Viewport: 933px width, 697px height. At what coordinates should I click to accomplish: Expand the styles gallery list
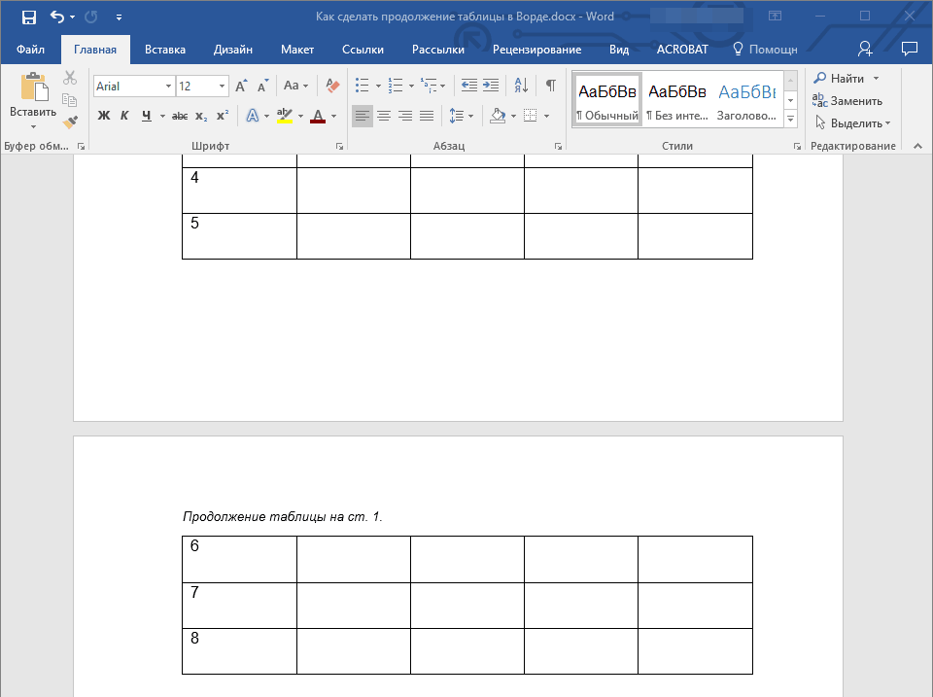[x=790, y=119]
